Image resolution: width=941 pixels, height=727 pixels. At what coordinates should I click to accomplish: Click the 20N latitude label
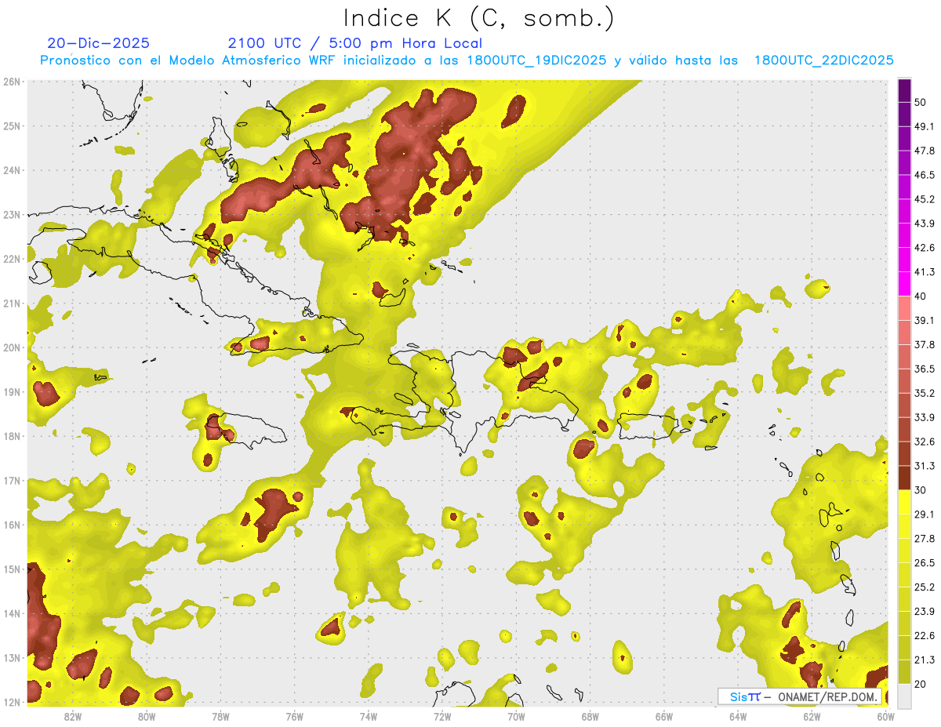pyautogui.click(x=12, y=347)
